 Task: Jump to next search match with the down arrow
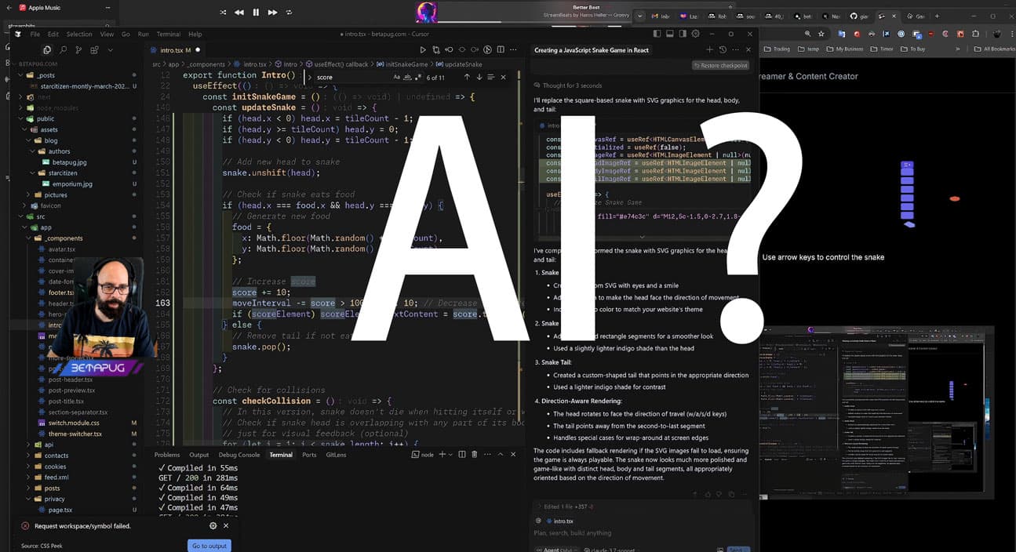[x=479, y=77]
